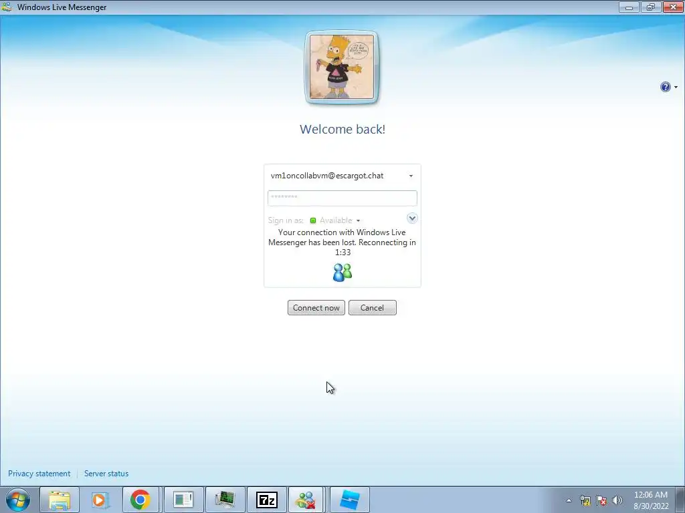Open Google Chrome from taskbar
The image size is (685, 513).
(x=140, y=500)
